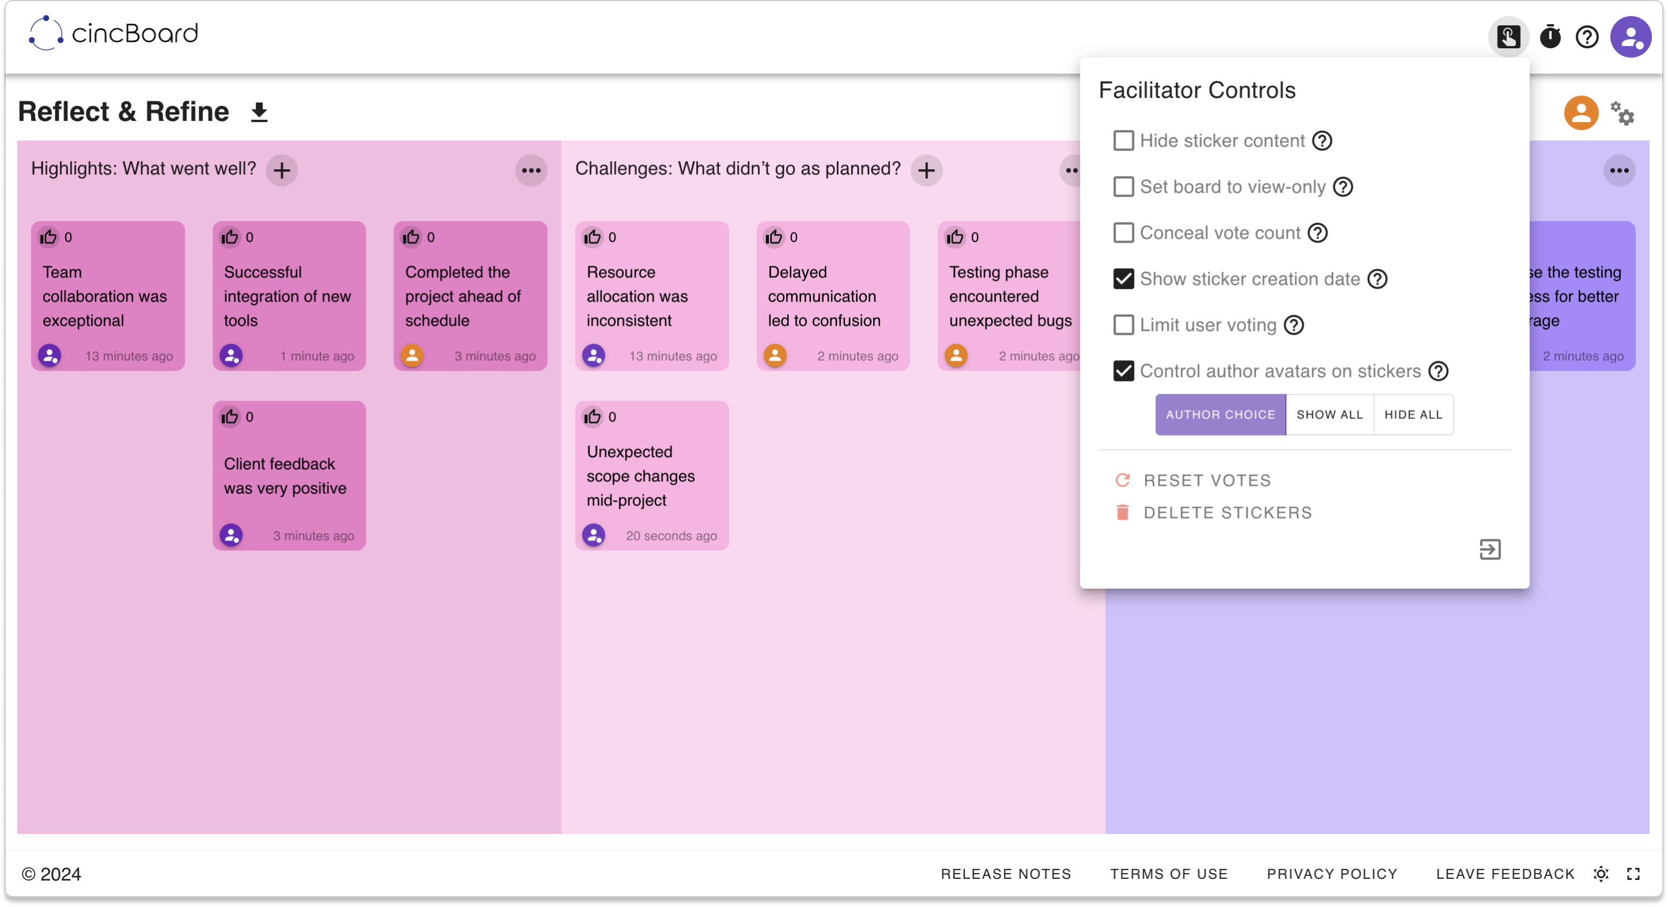Toggle brightness theme icon in footer
Image resolution: width=1668 pixels, height=907 pixels.
coord(1601,874)
